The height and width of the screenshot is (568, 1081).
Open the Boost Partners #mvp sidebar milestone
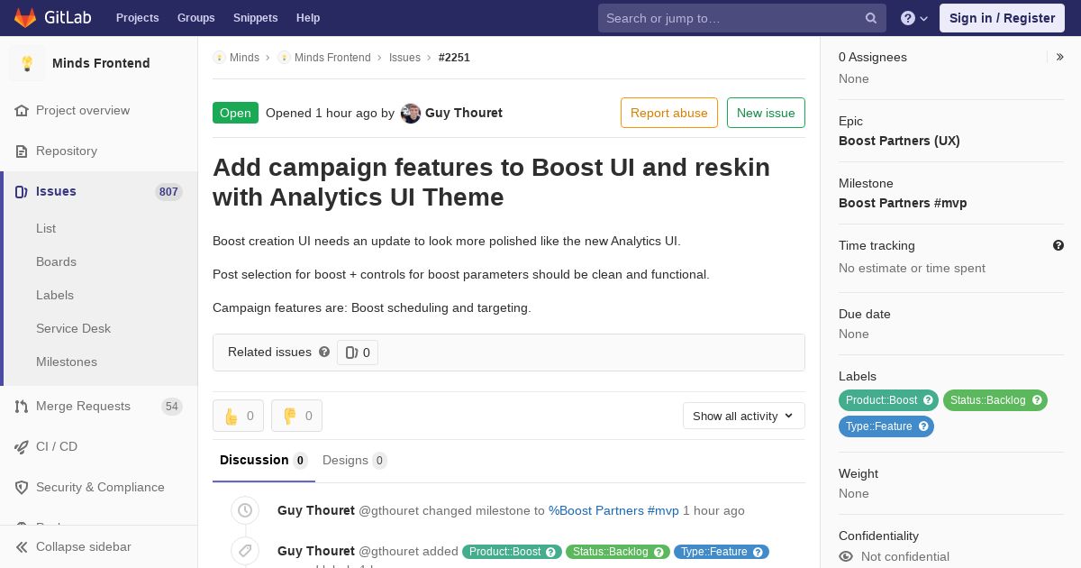coord(903,203)
